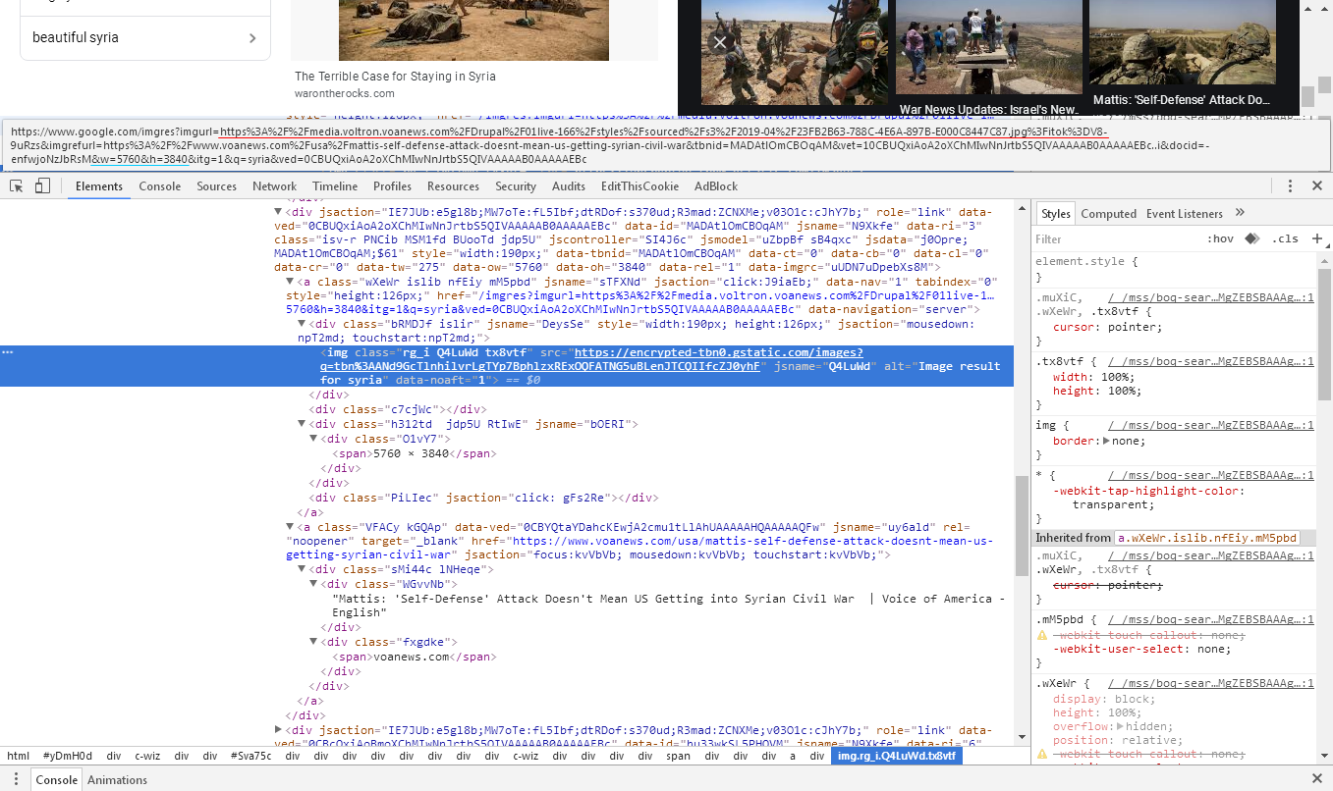This screenshot has width=1333, height=791.
Task: Select #Sva75c in the breadcrumb bar
Action: click(x=250, y=756)
